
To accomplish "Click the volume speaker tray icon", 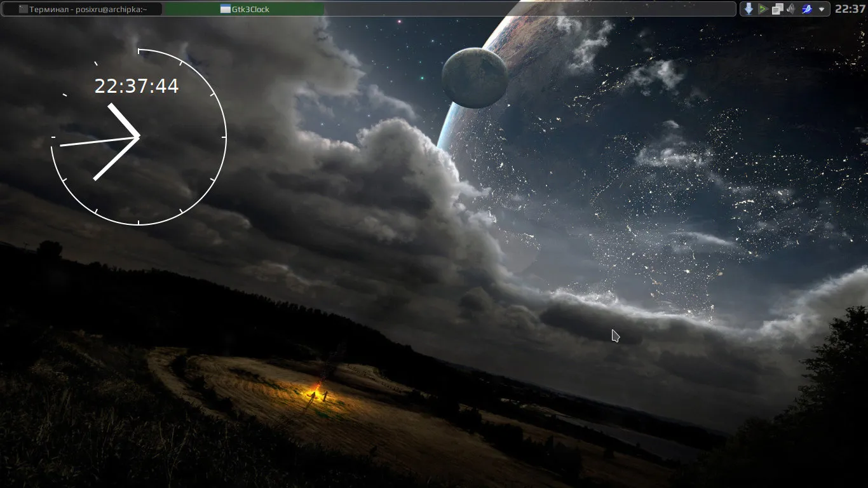I will click(791, 9).
